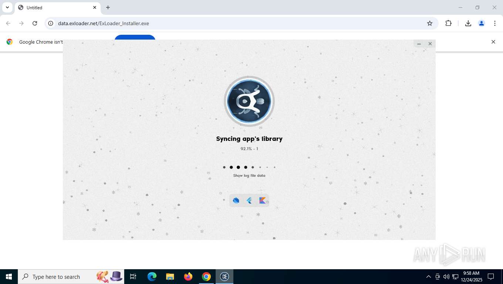Show hidden system tray icons
503x284 pixels.
(428, 277)
